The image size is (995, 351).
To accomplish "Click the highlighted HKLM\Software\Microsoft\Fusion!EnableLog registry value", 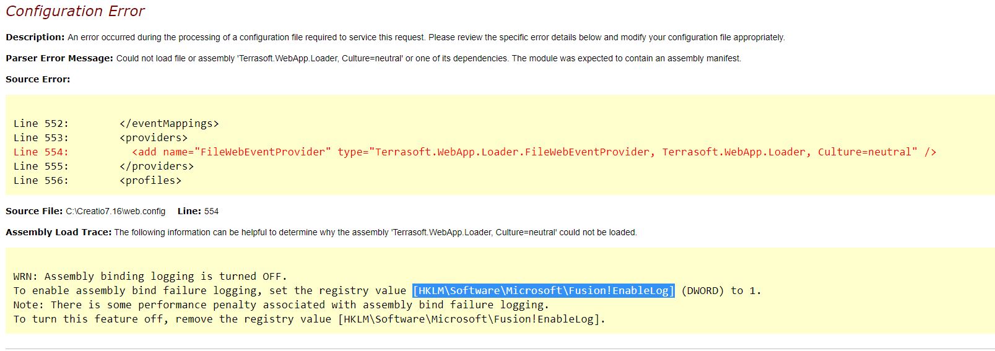I will [544, 291].
